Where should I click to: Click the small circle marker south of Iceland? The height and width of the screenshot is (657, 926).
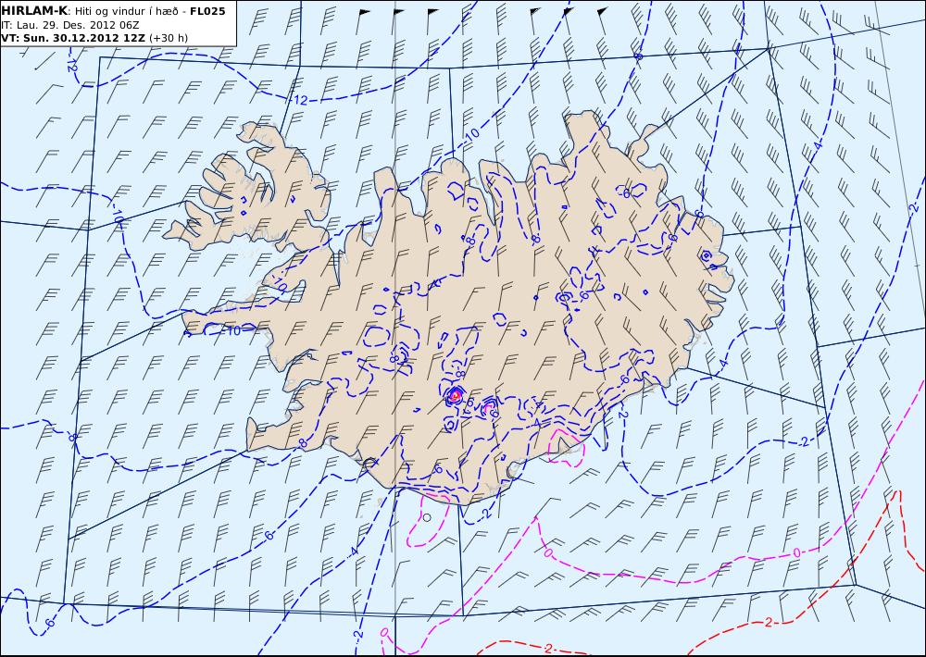(427, 517)
